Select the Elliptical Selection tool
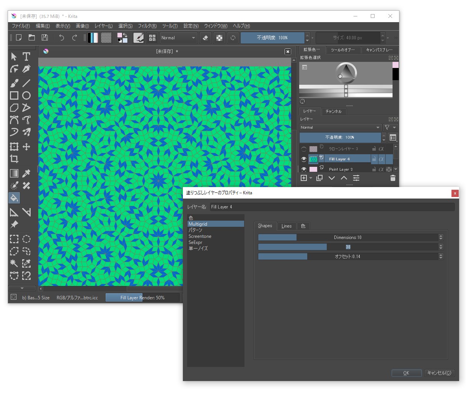Viewport: 466px width, 394px height. pyautogui.click(x=26, y=239)
